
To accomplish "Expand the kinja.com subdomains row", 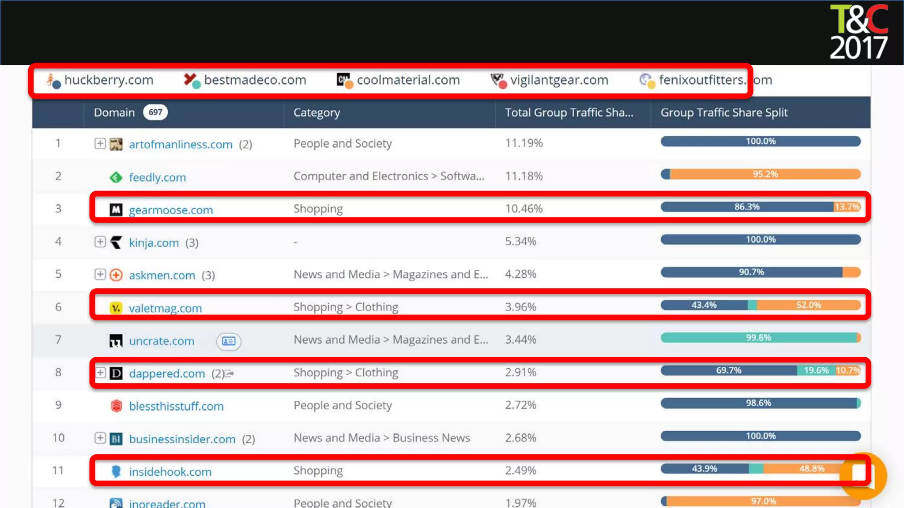I will coord(100,242).
